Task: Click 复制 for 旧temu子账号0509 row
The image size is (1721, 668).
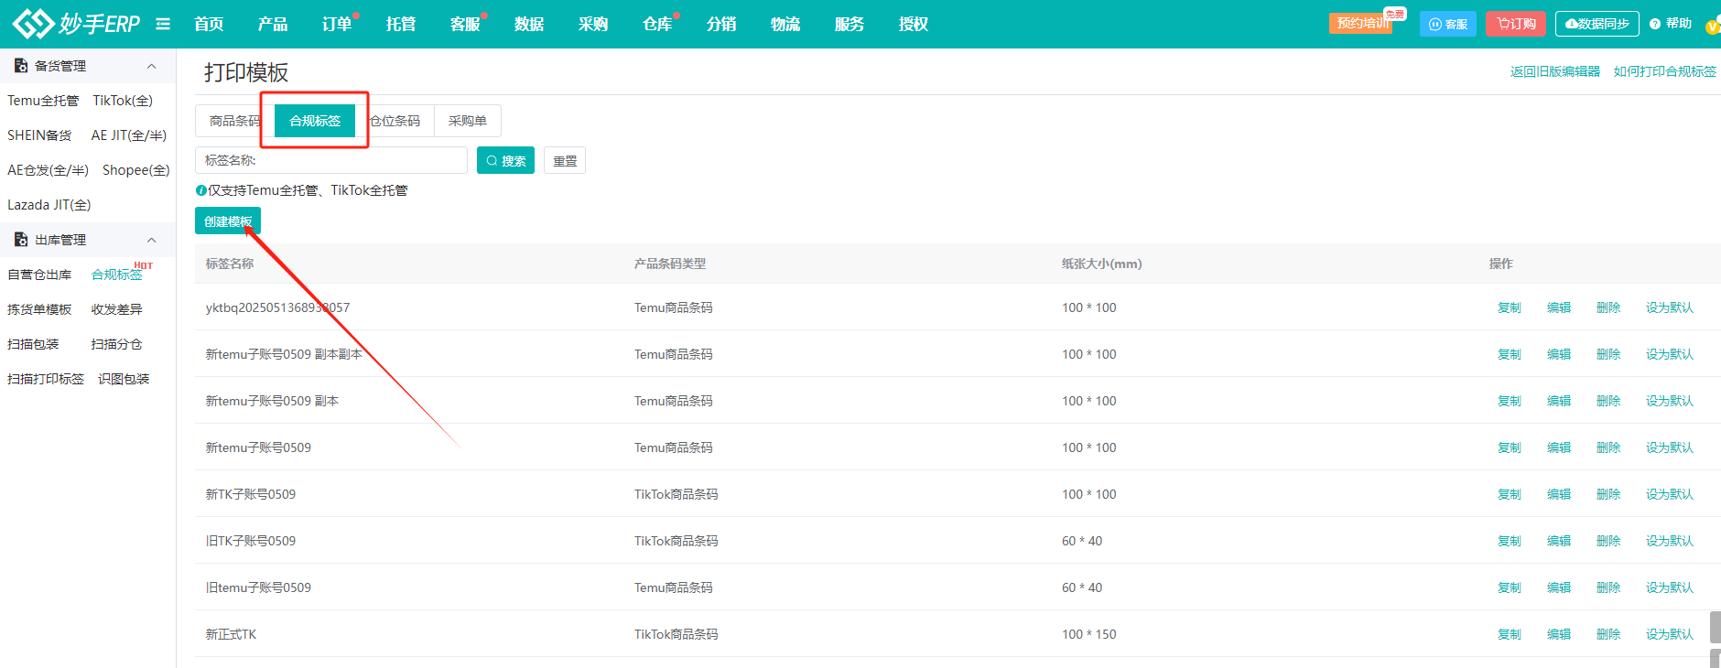Action: [x=1510, y=587]
